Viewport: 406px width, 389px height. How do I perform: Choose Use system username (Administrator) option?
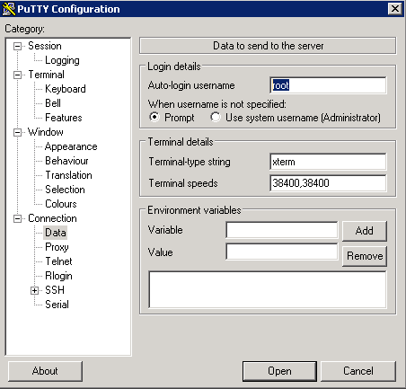tap(216, 117)
